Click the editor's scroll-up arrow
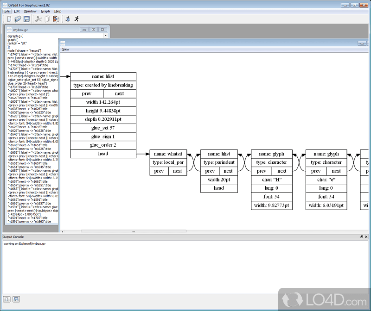The width and height of the screenshot is (371, 311). pos(106,36)
